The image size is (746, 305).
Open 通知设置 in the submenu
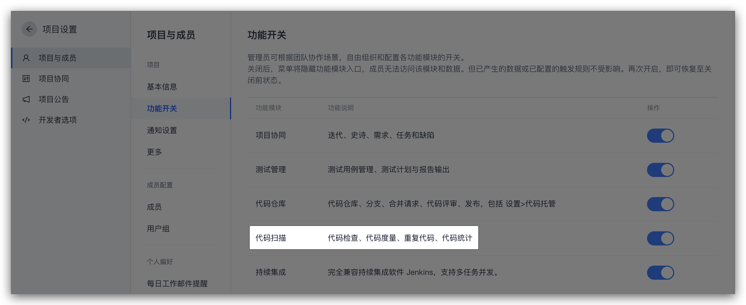tap(161, 130)
